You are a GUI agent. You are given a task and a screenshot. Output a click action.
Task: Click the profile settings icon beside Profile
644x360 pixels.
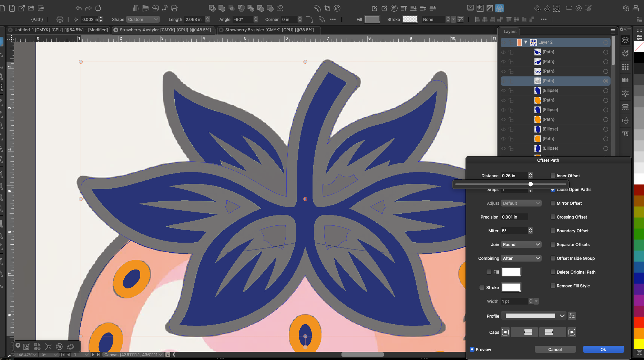click(x=572, y=316)
